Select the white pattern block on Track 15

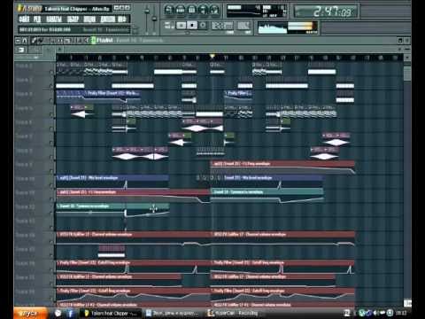[x=112, y=255]
